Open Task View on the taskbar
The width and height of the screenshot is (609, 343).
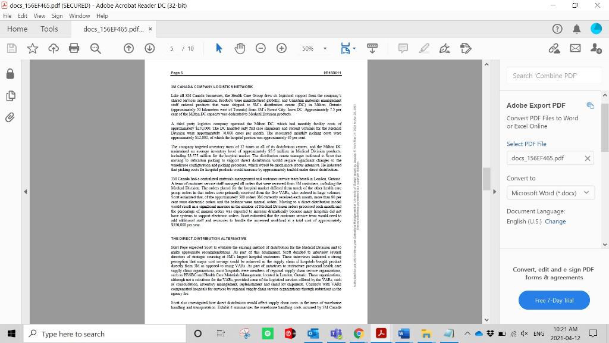tap(221, 333)
